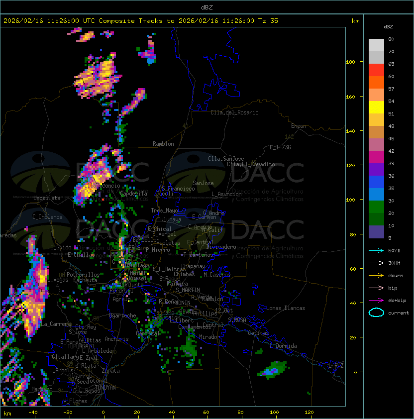Click the 50YD cyan arrow legend icon
Image resolution: width=414 pixels, height=419 pixels.
(376, 251)
